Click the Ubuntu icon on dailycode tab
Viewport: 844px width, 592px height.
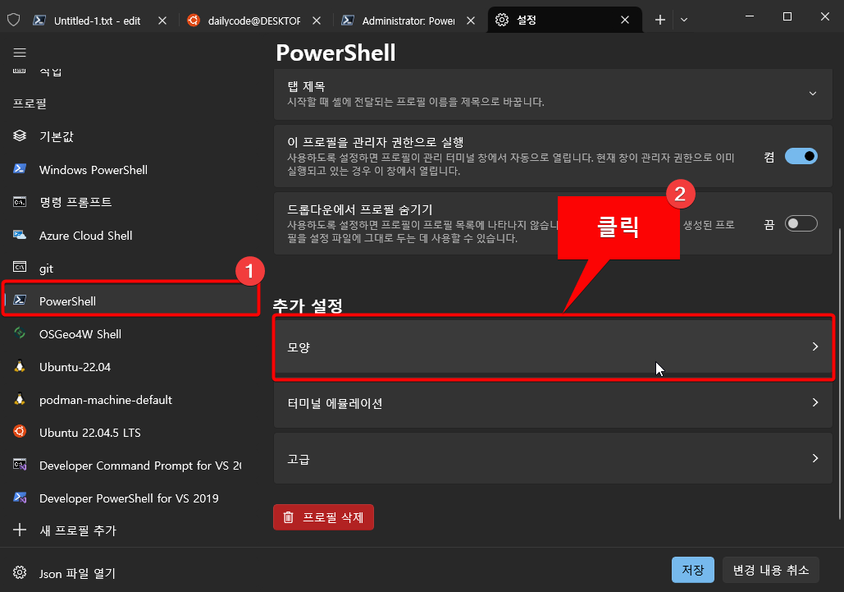click(x=194, y=20)
